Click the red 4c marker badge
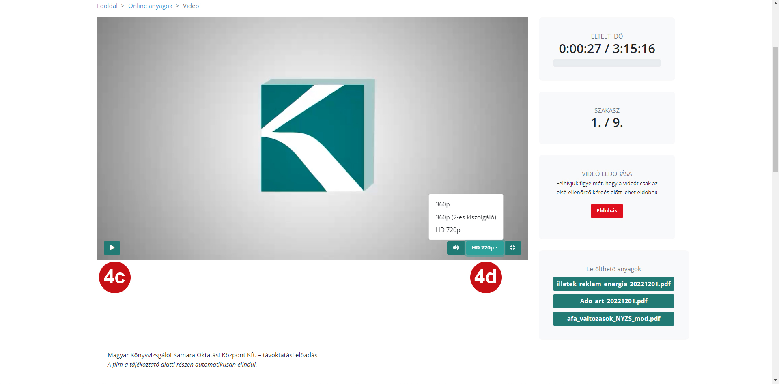The image size is (779, 384). pyautogui.click(x=115, y=277)
